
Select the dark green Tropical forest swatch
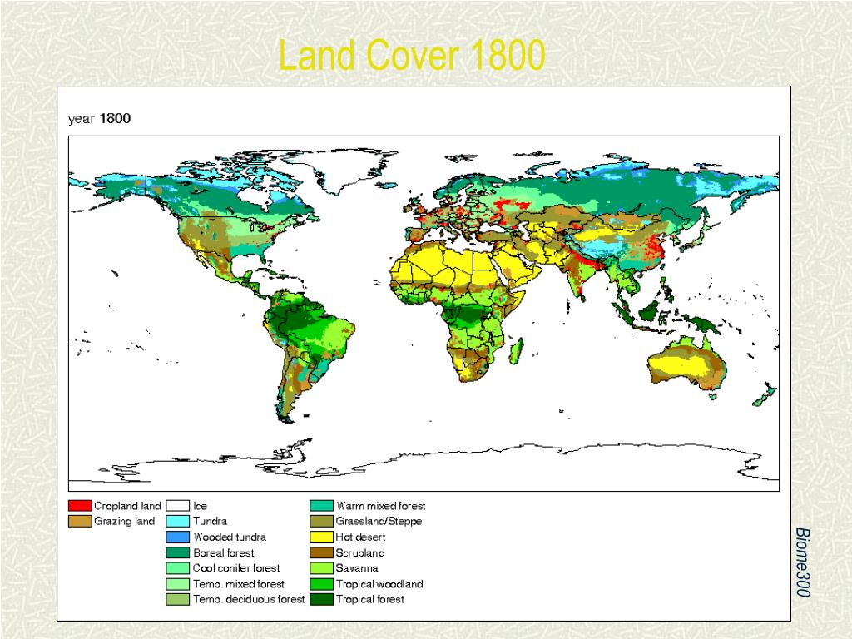click(x=321, y=599)
